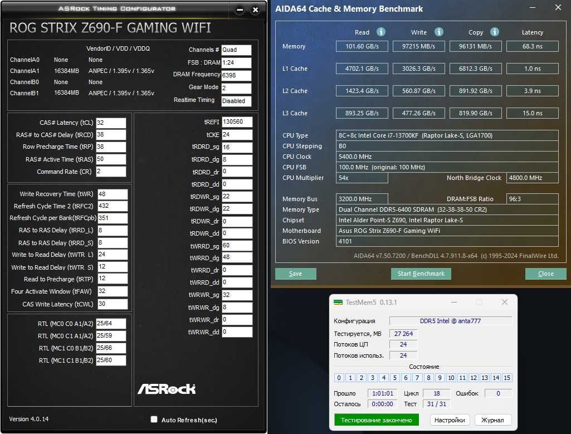Click the tWRRD_sg field showing 60

pyautogui.click(x=237, y=246)
